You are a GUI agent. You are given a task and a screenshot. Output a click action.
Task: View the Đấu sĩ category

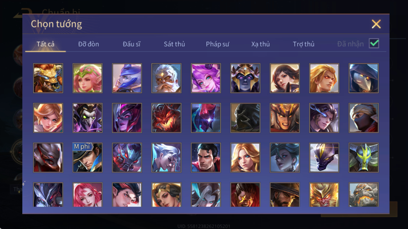point(132,44)
